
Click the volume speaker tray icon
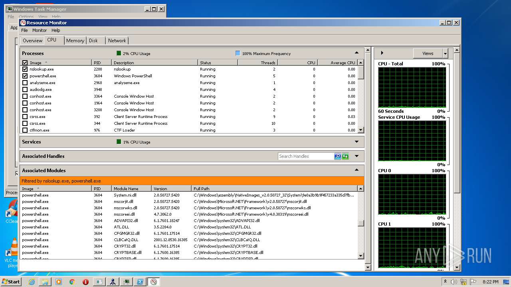(454, 282)
